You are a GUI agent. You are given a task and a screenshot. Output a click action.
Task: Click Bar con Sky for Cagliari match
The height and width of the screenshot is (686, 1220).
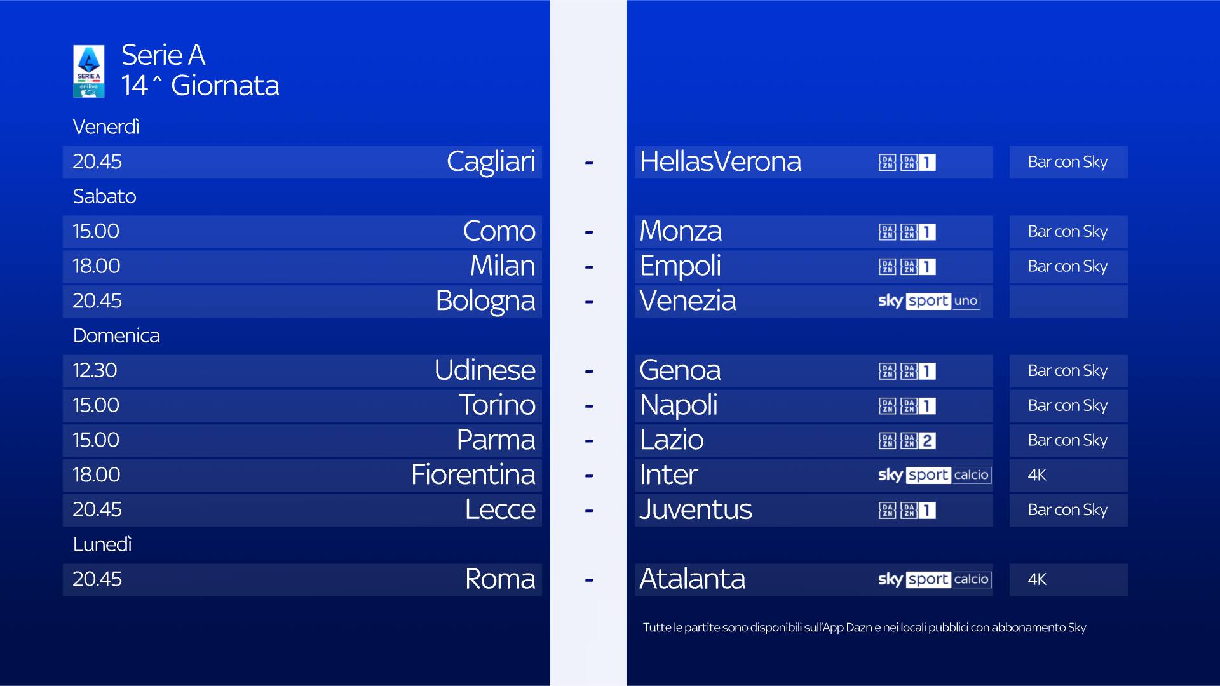[1067, 163]
